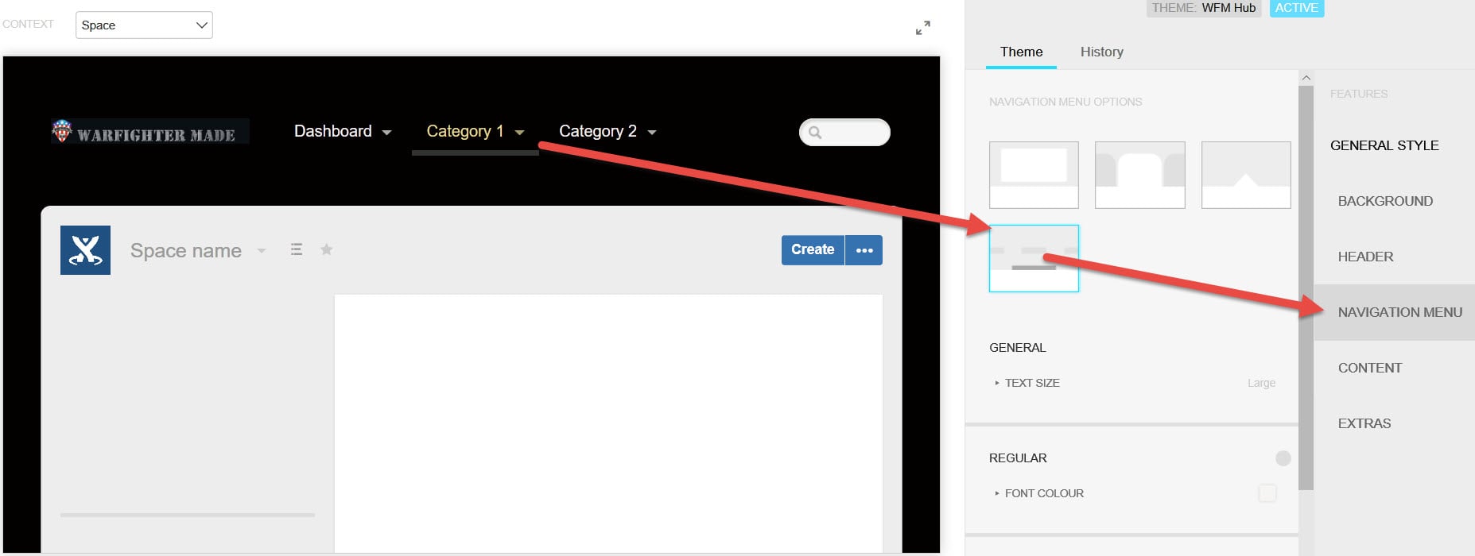Viewport: 1475px width, 556px height.
Task: Expand the Category 2 menu arrow
Action: [x=652, y=133]
